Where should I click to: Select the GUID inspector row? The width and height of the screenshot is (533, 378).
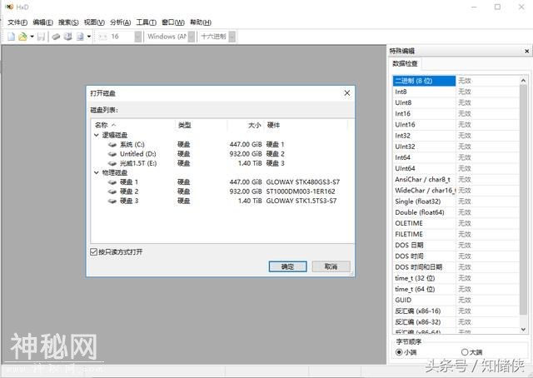click(456, 301)
